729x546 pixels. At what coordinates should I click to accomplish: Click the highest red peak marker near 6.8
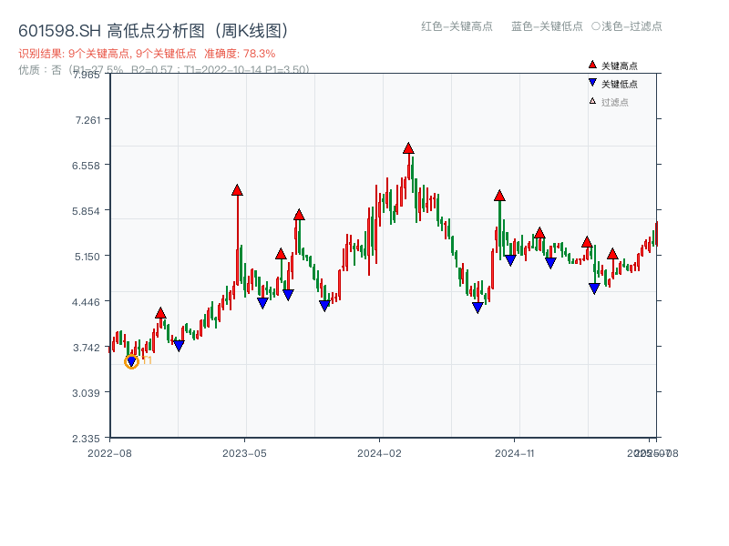point(408,148)
